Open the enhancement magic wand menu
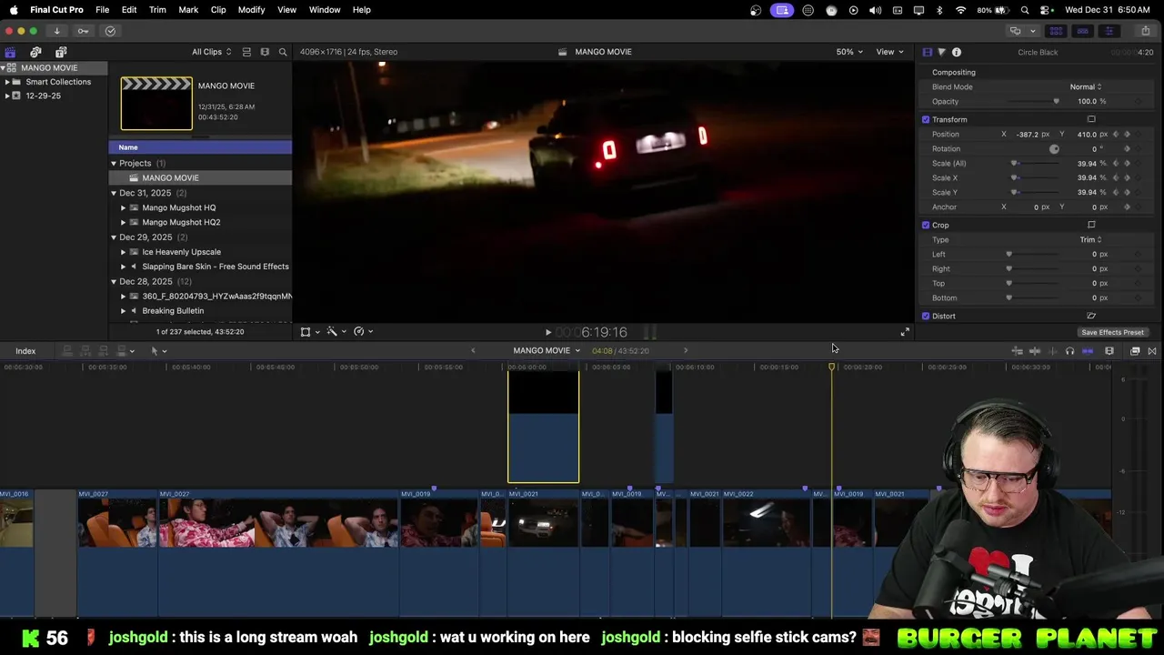 (336, 332)
